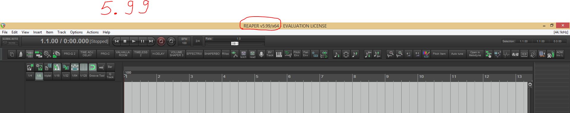
Task: Open the VALHALLA ROOM plugin button
Action: tap(123, 54)
